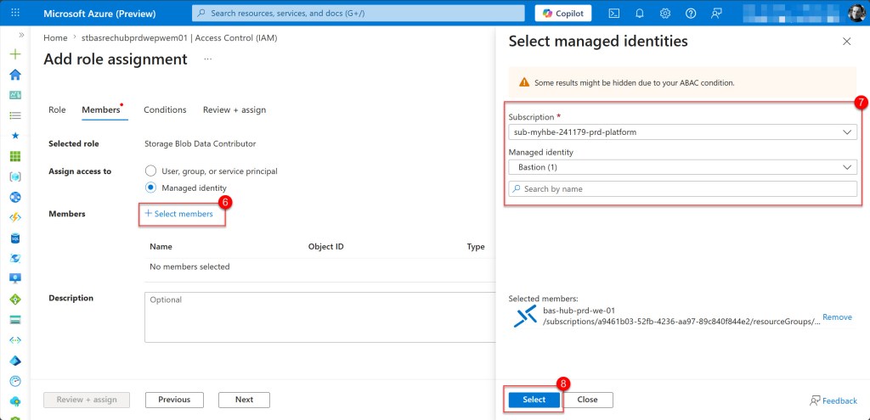Switch to the Review + assign tab
The image size is (870, 420).
click(234, 110)
